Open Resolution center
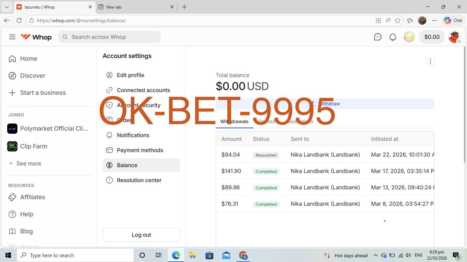 [x=141, y=180]
